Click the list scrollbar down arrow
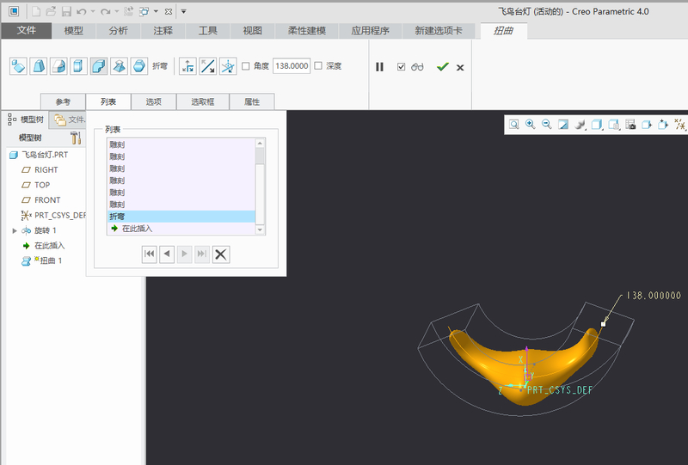This screenshot has width=688, height=465. click(x=260, y=229)
